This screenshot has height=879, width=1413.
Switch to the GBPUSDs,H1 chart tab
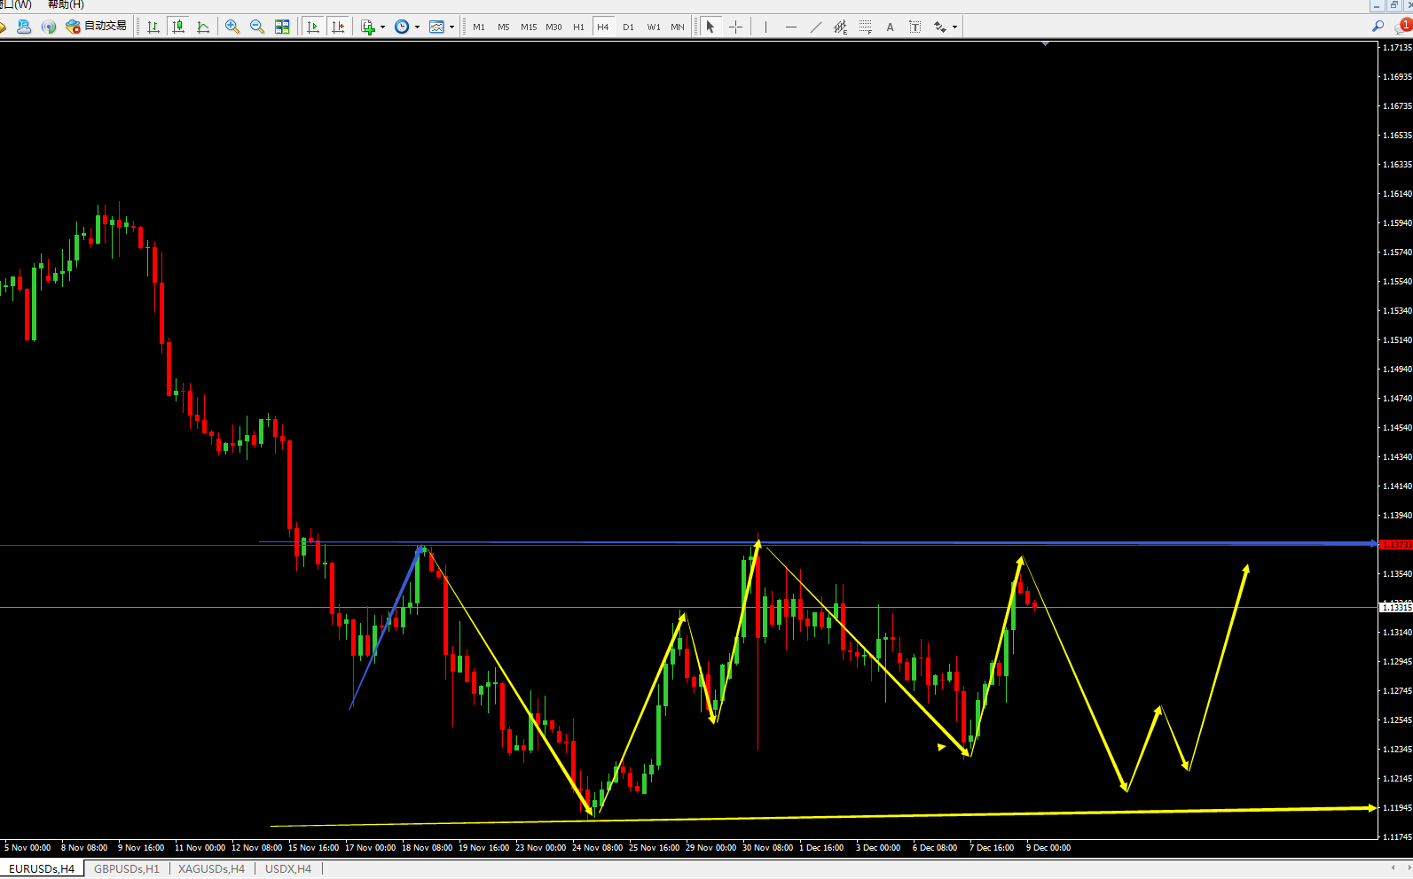[x=127, y=869]
